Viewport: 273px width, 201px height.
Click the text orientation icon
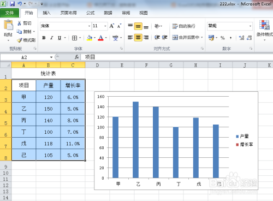point(157,26)
